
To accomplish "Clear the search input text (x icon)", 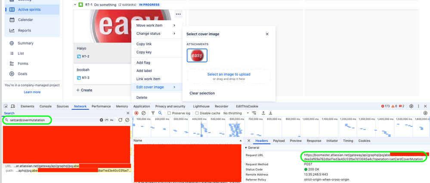I will 101,120.
